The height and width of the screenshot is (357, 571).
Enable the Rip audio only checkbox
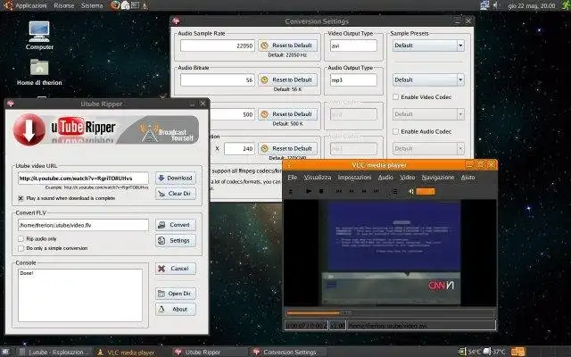pyautogui.click(x=21, y=238)
